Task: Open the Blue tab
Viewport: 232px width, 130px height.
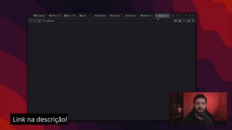Action: pyautogui.click(x=70, y=16)
